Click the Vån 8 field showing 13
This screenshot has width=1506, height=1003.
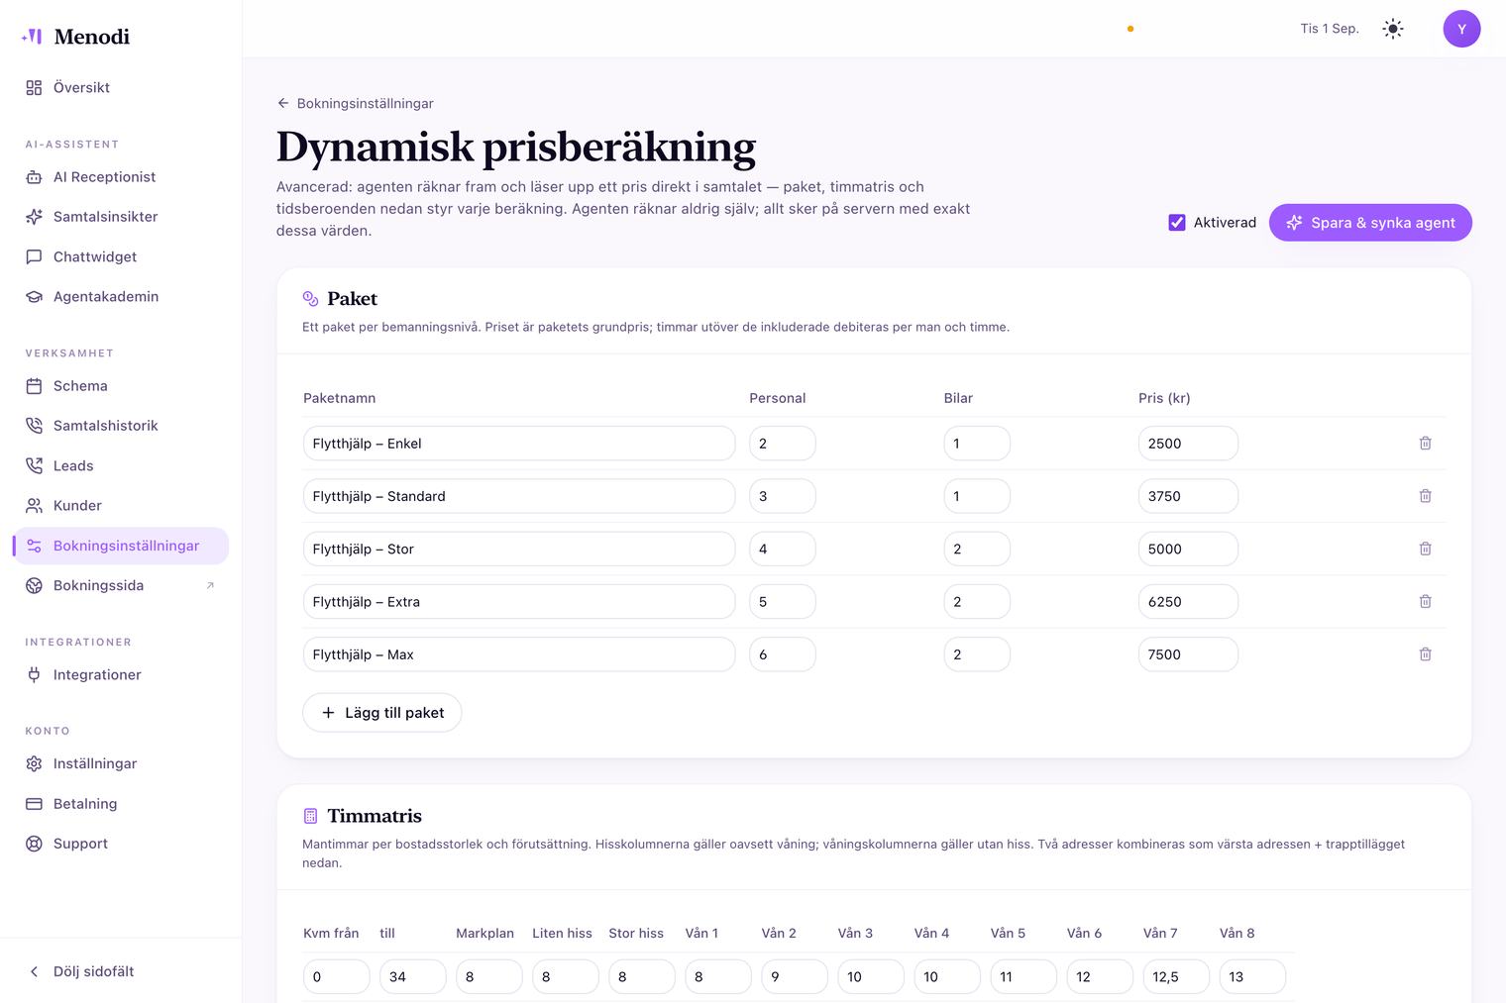[1252, 976]
